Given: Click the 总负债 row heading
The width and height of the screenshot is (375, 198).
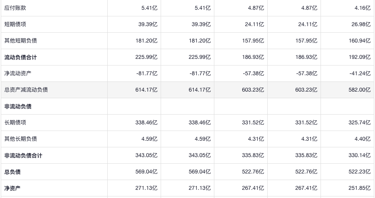Looking at the screenshot, I should click(12, 172).
